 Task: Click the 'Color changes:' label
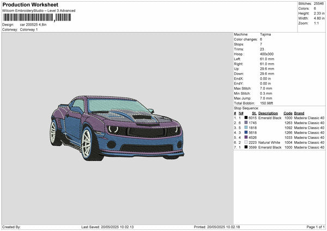(245, 39)
